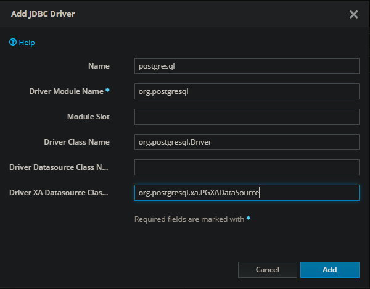Click the Driver Module Name label

(66, 91)
